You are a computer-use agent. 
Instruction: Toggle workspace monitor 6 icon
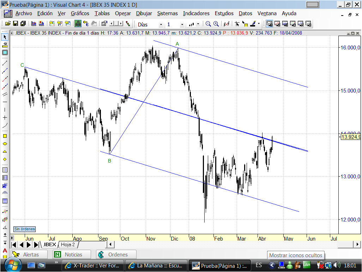point(308,24)
